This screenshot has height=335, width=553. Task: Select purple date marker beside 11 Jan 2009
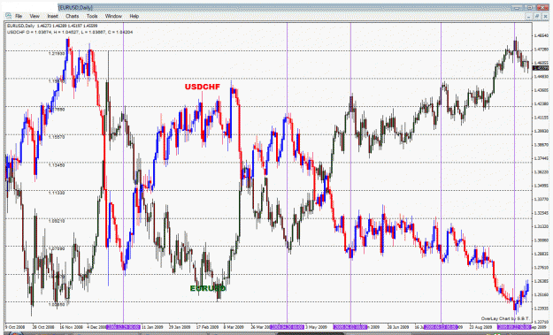(124, 327)
